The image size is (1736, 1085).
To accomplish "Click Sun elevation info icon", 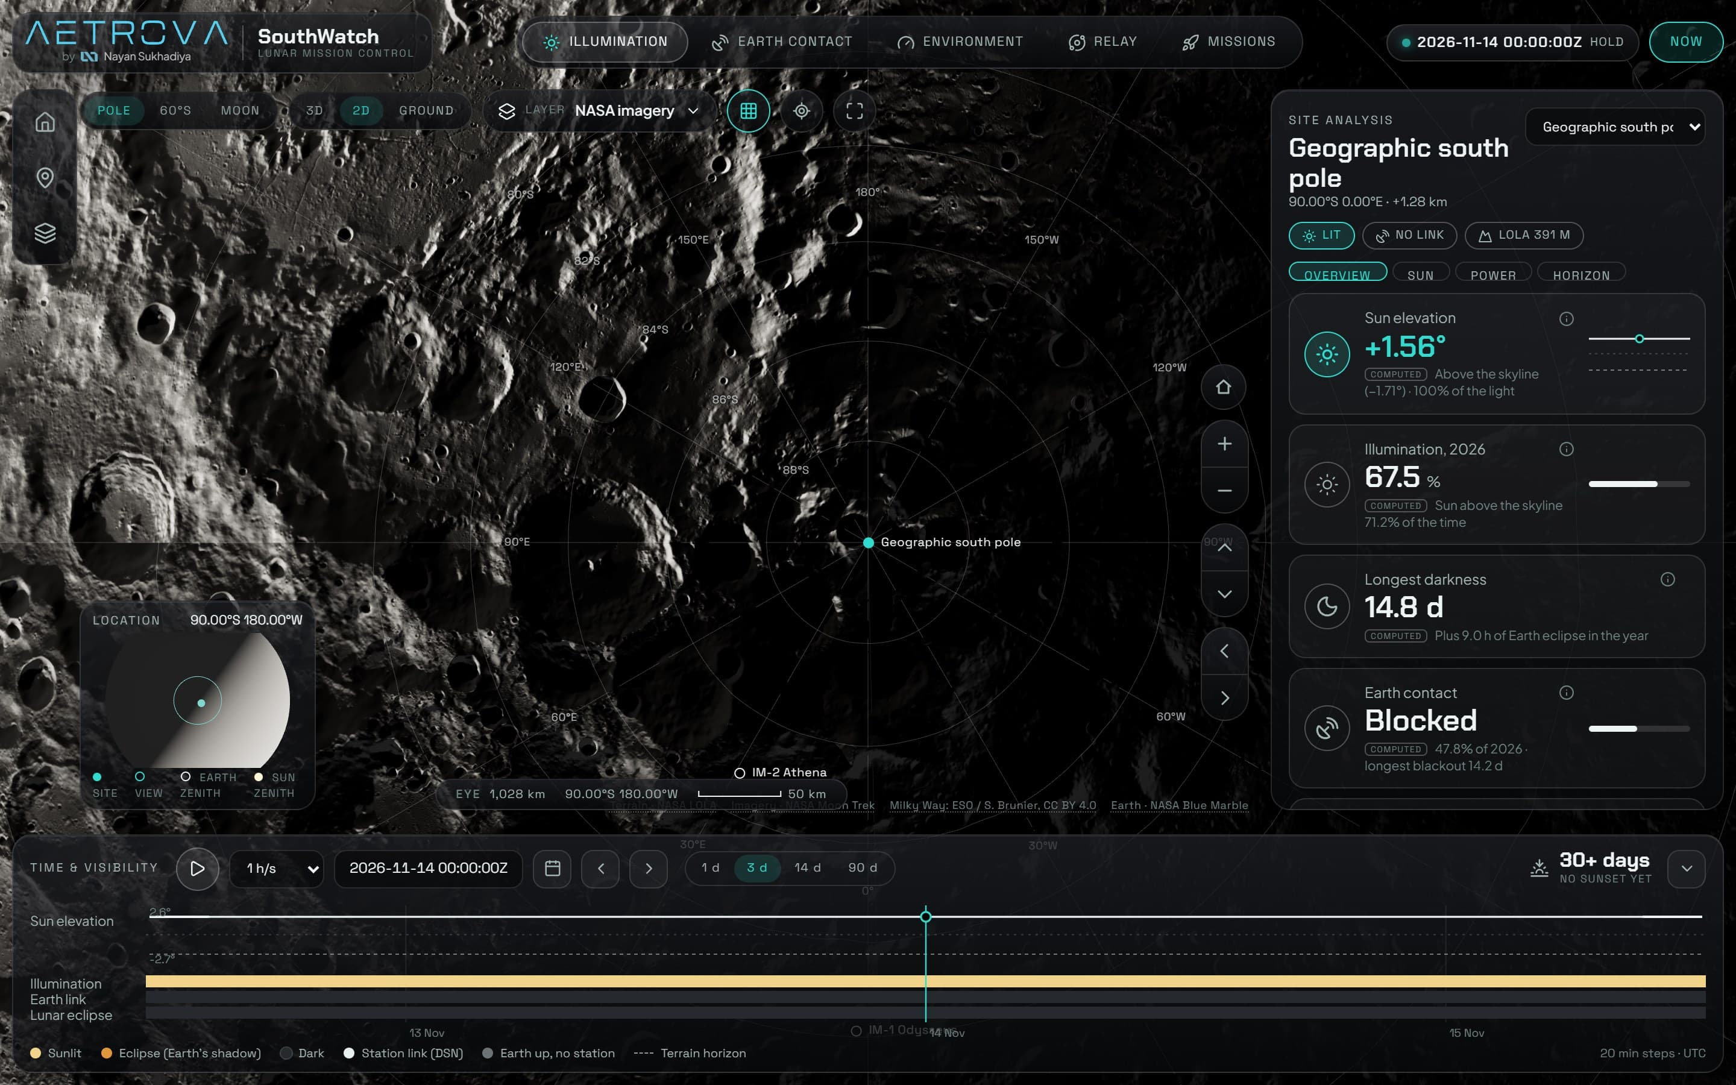I will pyautogui.click(x=1566, y=319).
